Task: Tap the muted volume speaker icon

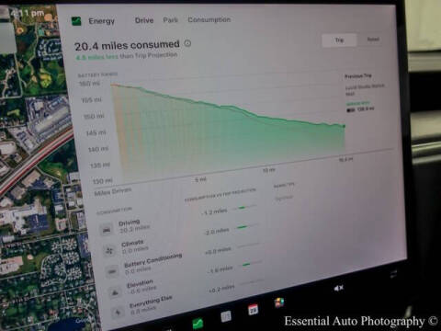Action: click(339, 288)
